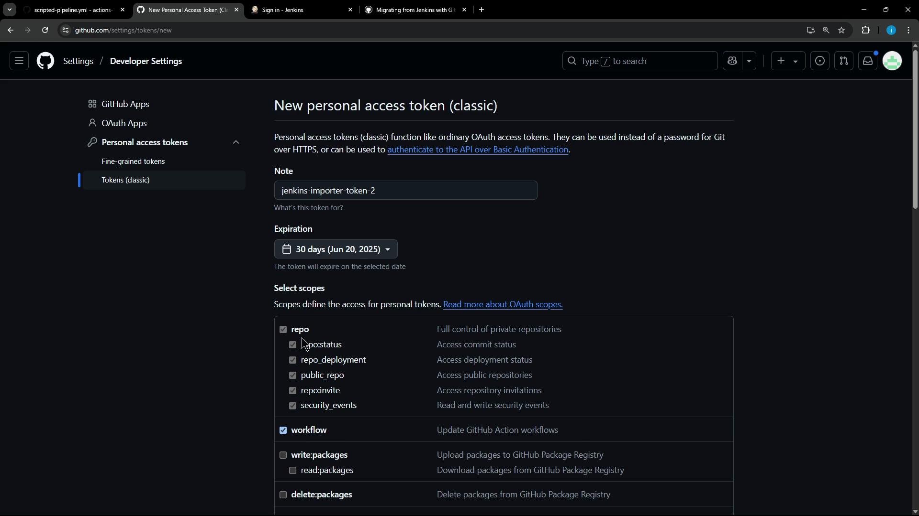This screenshot has height=516, width=919.
Task: Click the browser forward arrow
Action: pos(27,30)
